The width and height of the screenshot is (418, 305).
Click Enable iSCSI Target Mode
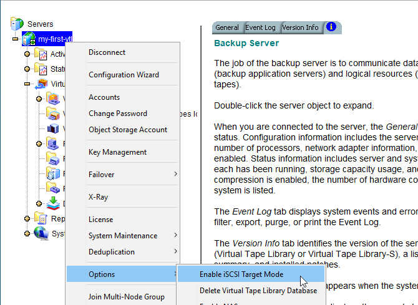[251, 274]
